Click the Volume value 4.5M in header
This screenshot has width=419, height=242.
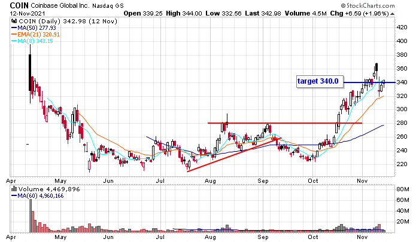(319, 13)
